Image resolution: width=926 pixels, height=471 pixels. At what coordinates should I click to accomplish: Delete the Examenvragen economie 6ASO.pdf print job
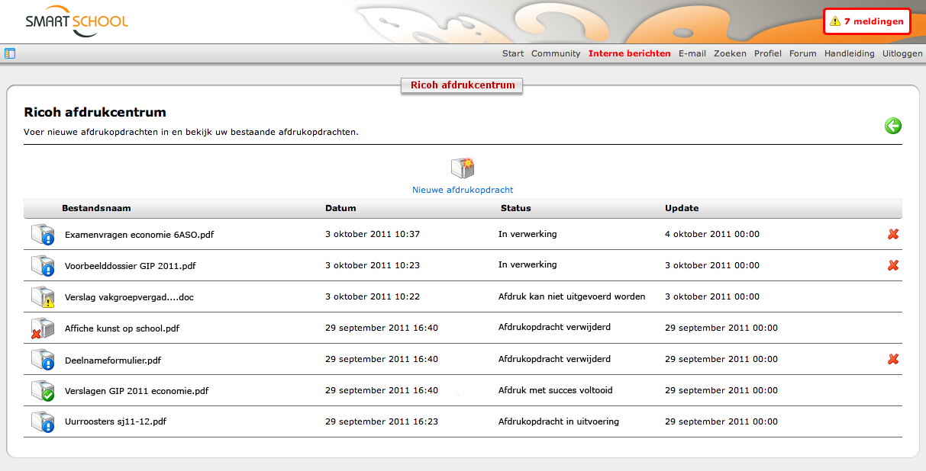coord(893,234)
